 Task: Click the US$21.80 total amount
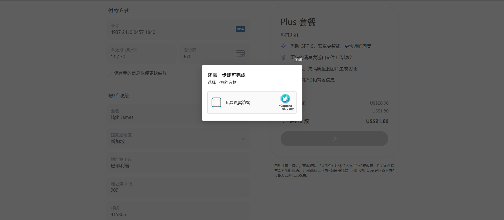[x=377, y=121]
